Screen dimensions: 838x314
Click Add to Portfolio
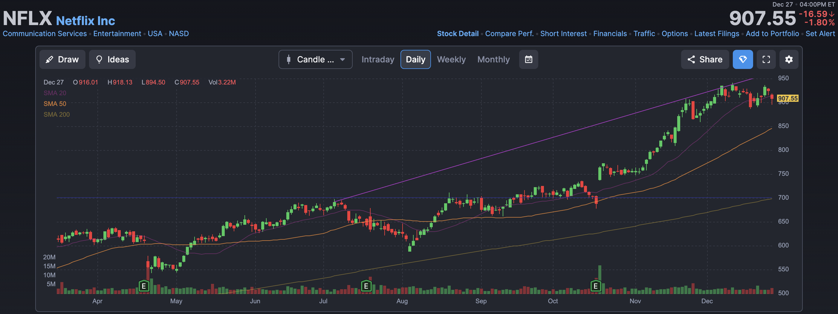(x=772, y=33)
